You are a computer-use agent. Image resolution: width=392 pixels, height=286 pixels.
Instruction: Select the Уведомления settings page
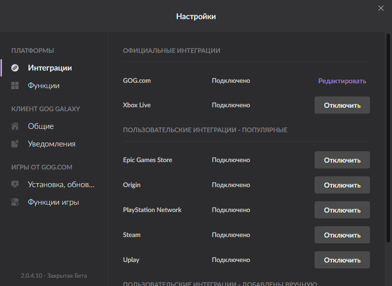(51, 144)
